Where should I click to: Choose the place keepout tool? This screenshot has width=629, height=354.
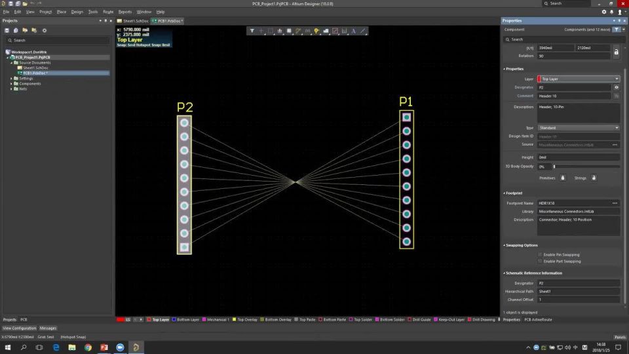pos(335,31)
